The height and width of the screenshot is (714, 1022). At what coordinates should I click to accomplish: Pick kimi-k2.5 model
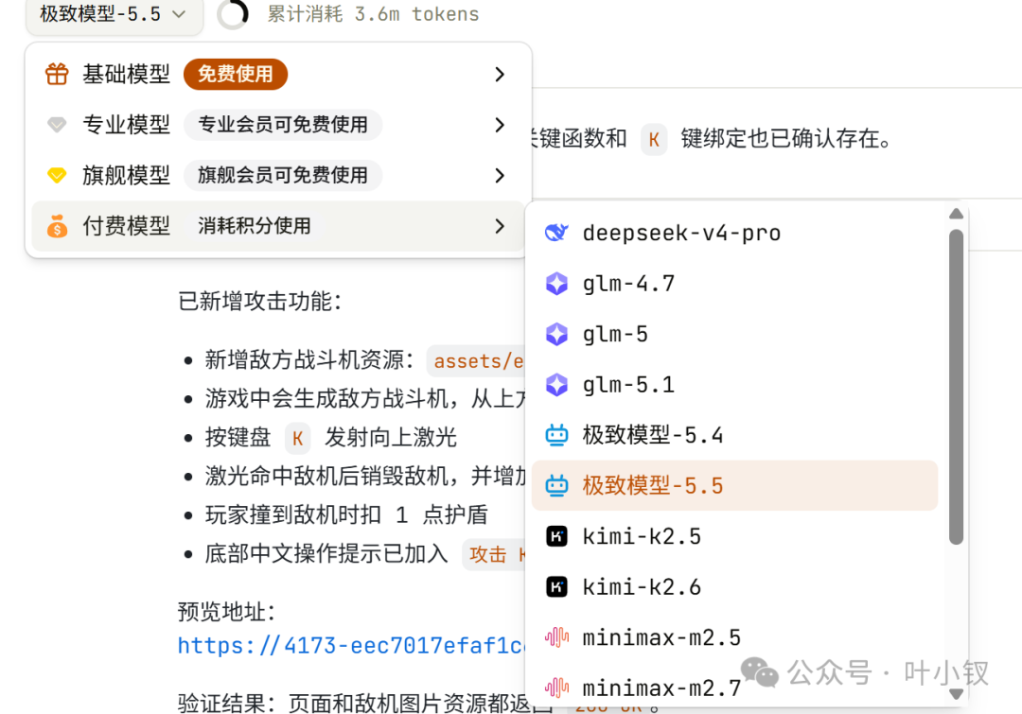(x=734, y=536)
